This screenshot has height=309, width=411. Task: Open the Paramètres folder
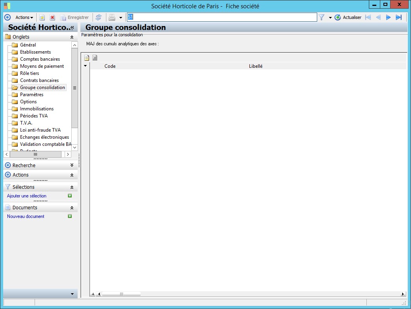tap(32, 94)
